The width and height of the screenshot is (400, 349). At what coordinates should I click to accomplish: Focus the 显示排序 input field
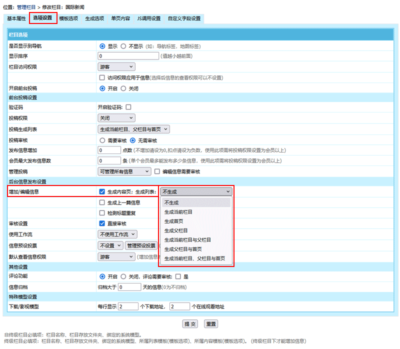coord(128,56)
